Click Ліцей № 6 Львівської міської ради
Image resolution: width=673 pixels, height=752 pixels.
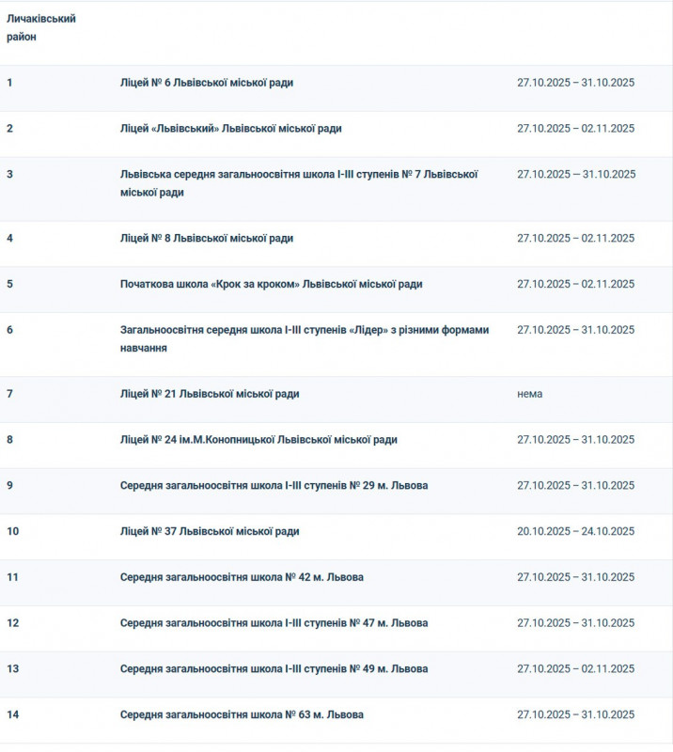(206, 83)
